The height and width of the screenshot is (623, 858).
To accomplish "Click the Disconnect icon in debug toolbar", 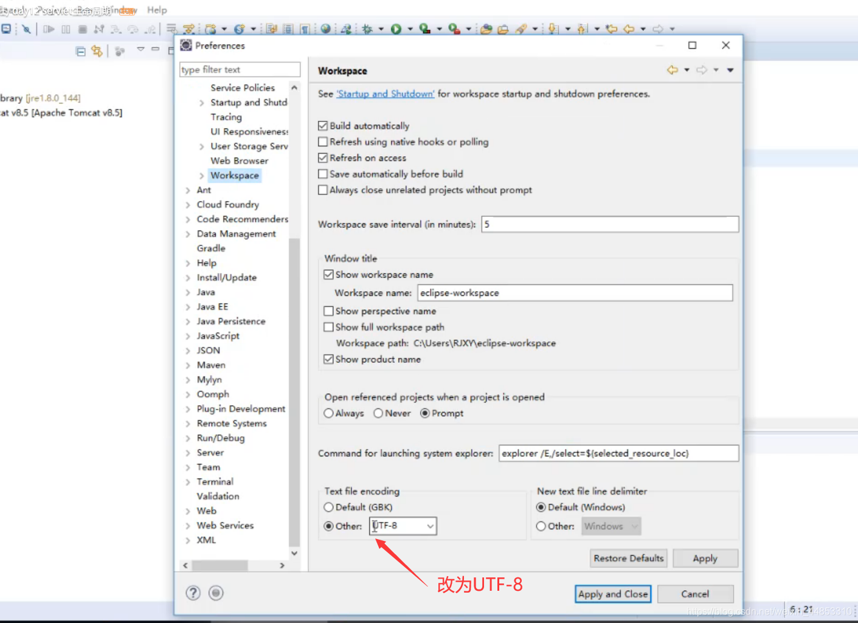I will click(x=99, y=29).
